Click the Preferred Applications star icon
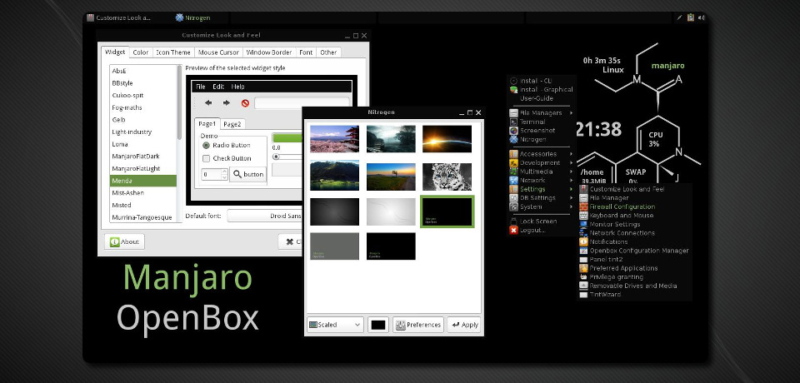This screenshot has width=800, height=383. 583,268
